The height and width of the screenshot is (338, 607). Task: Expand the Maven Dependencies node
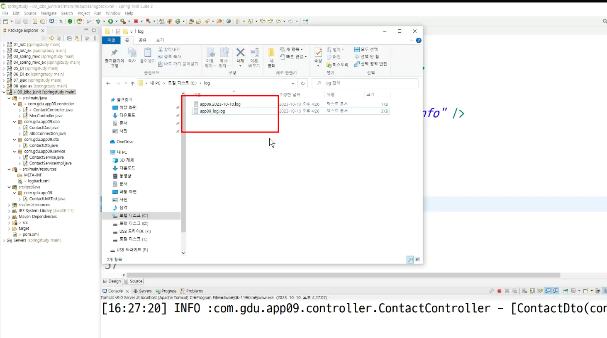tap(9, 217)
